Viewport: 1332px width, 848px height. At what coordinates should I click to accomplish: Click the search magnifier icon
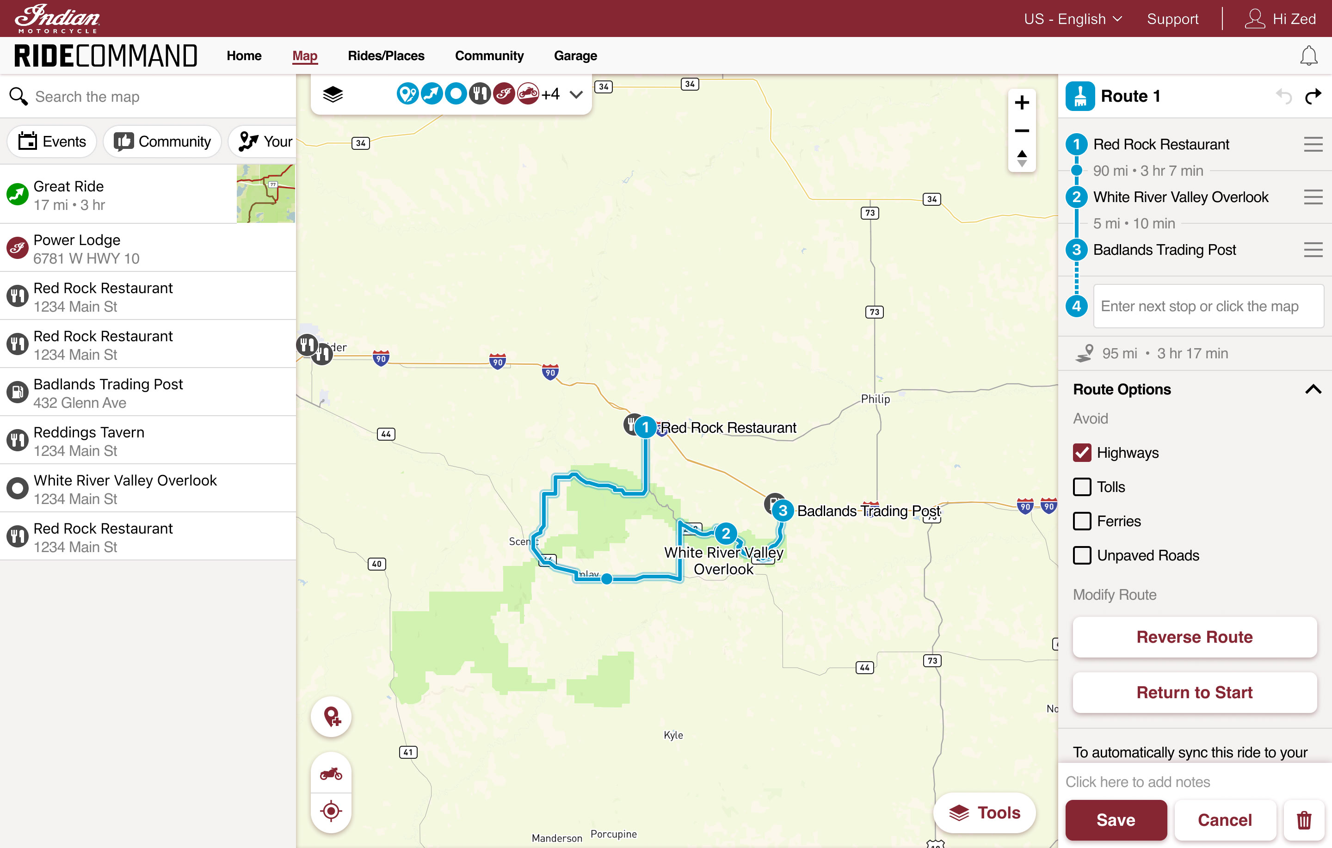pyautogui.click(x=18, y=96)
